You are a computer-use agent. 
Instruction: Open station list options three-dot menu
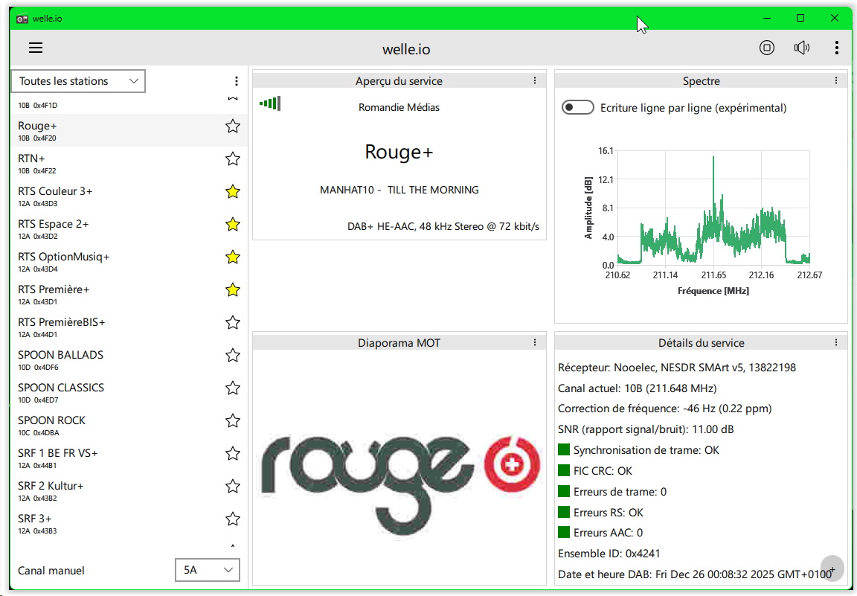click(237, 81)
